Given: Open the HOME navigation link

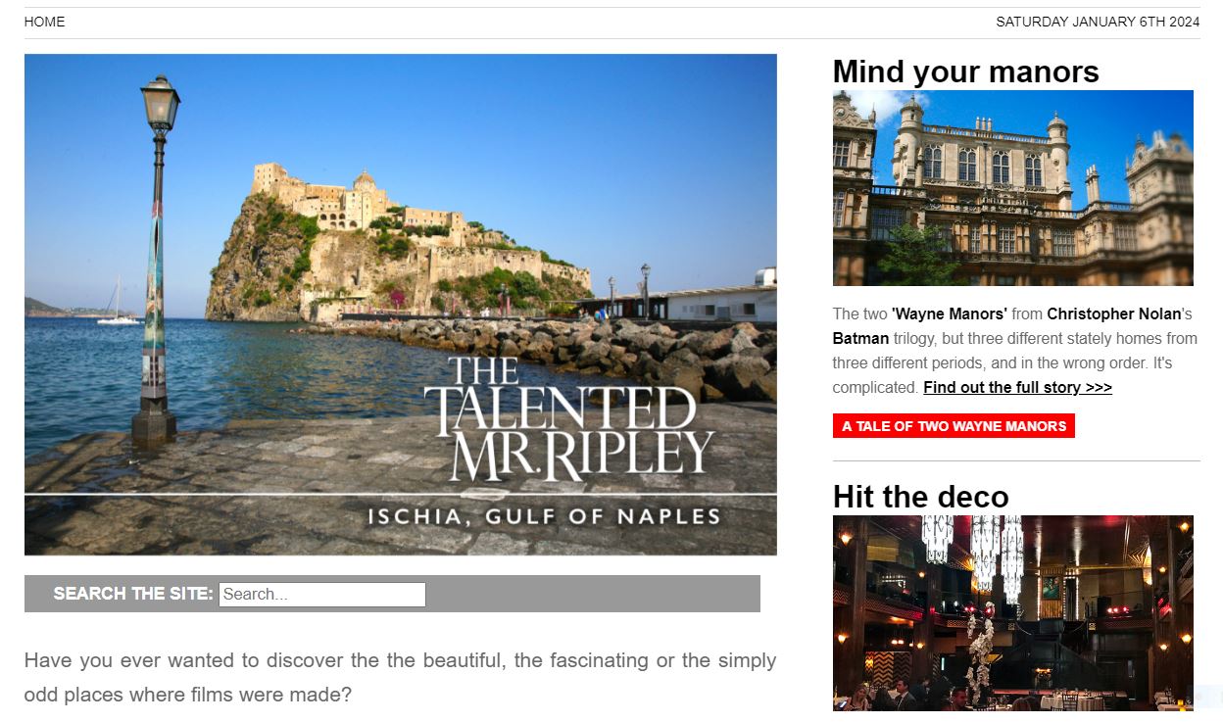Looking at the screenshot, I should pos(44,22).
